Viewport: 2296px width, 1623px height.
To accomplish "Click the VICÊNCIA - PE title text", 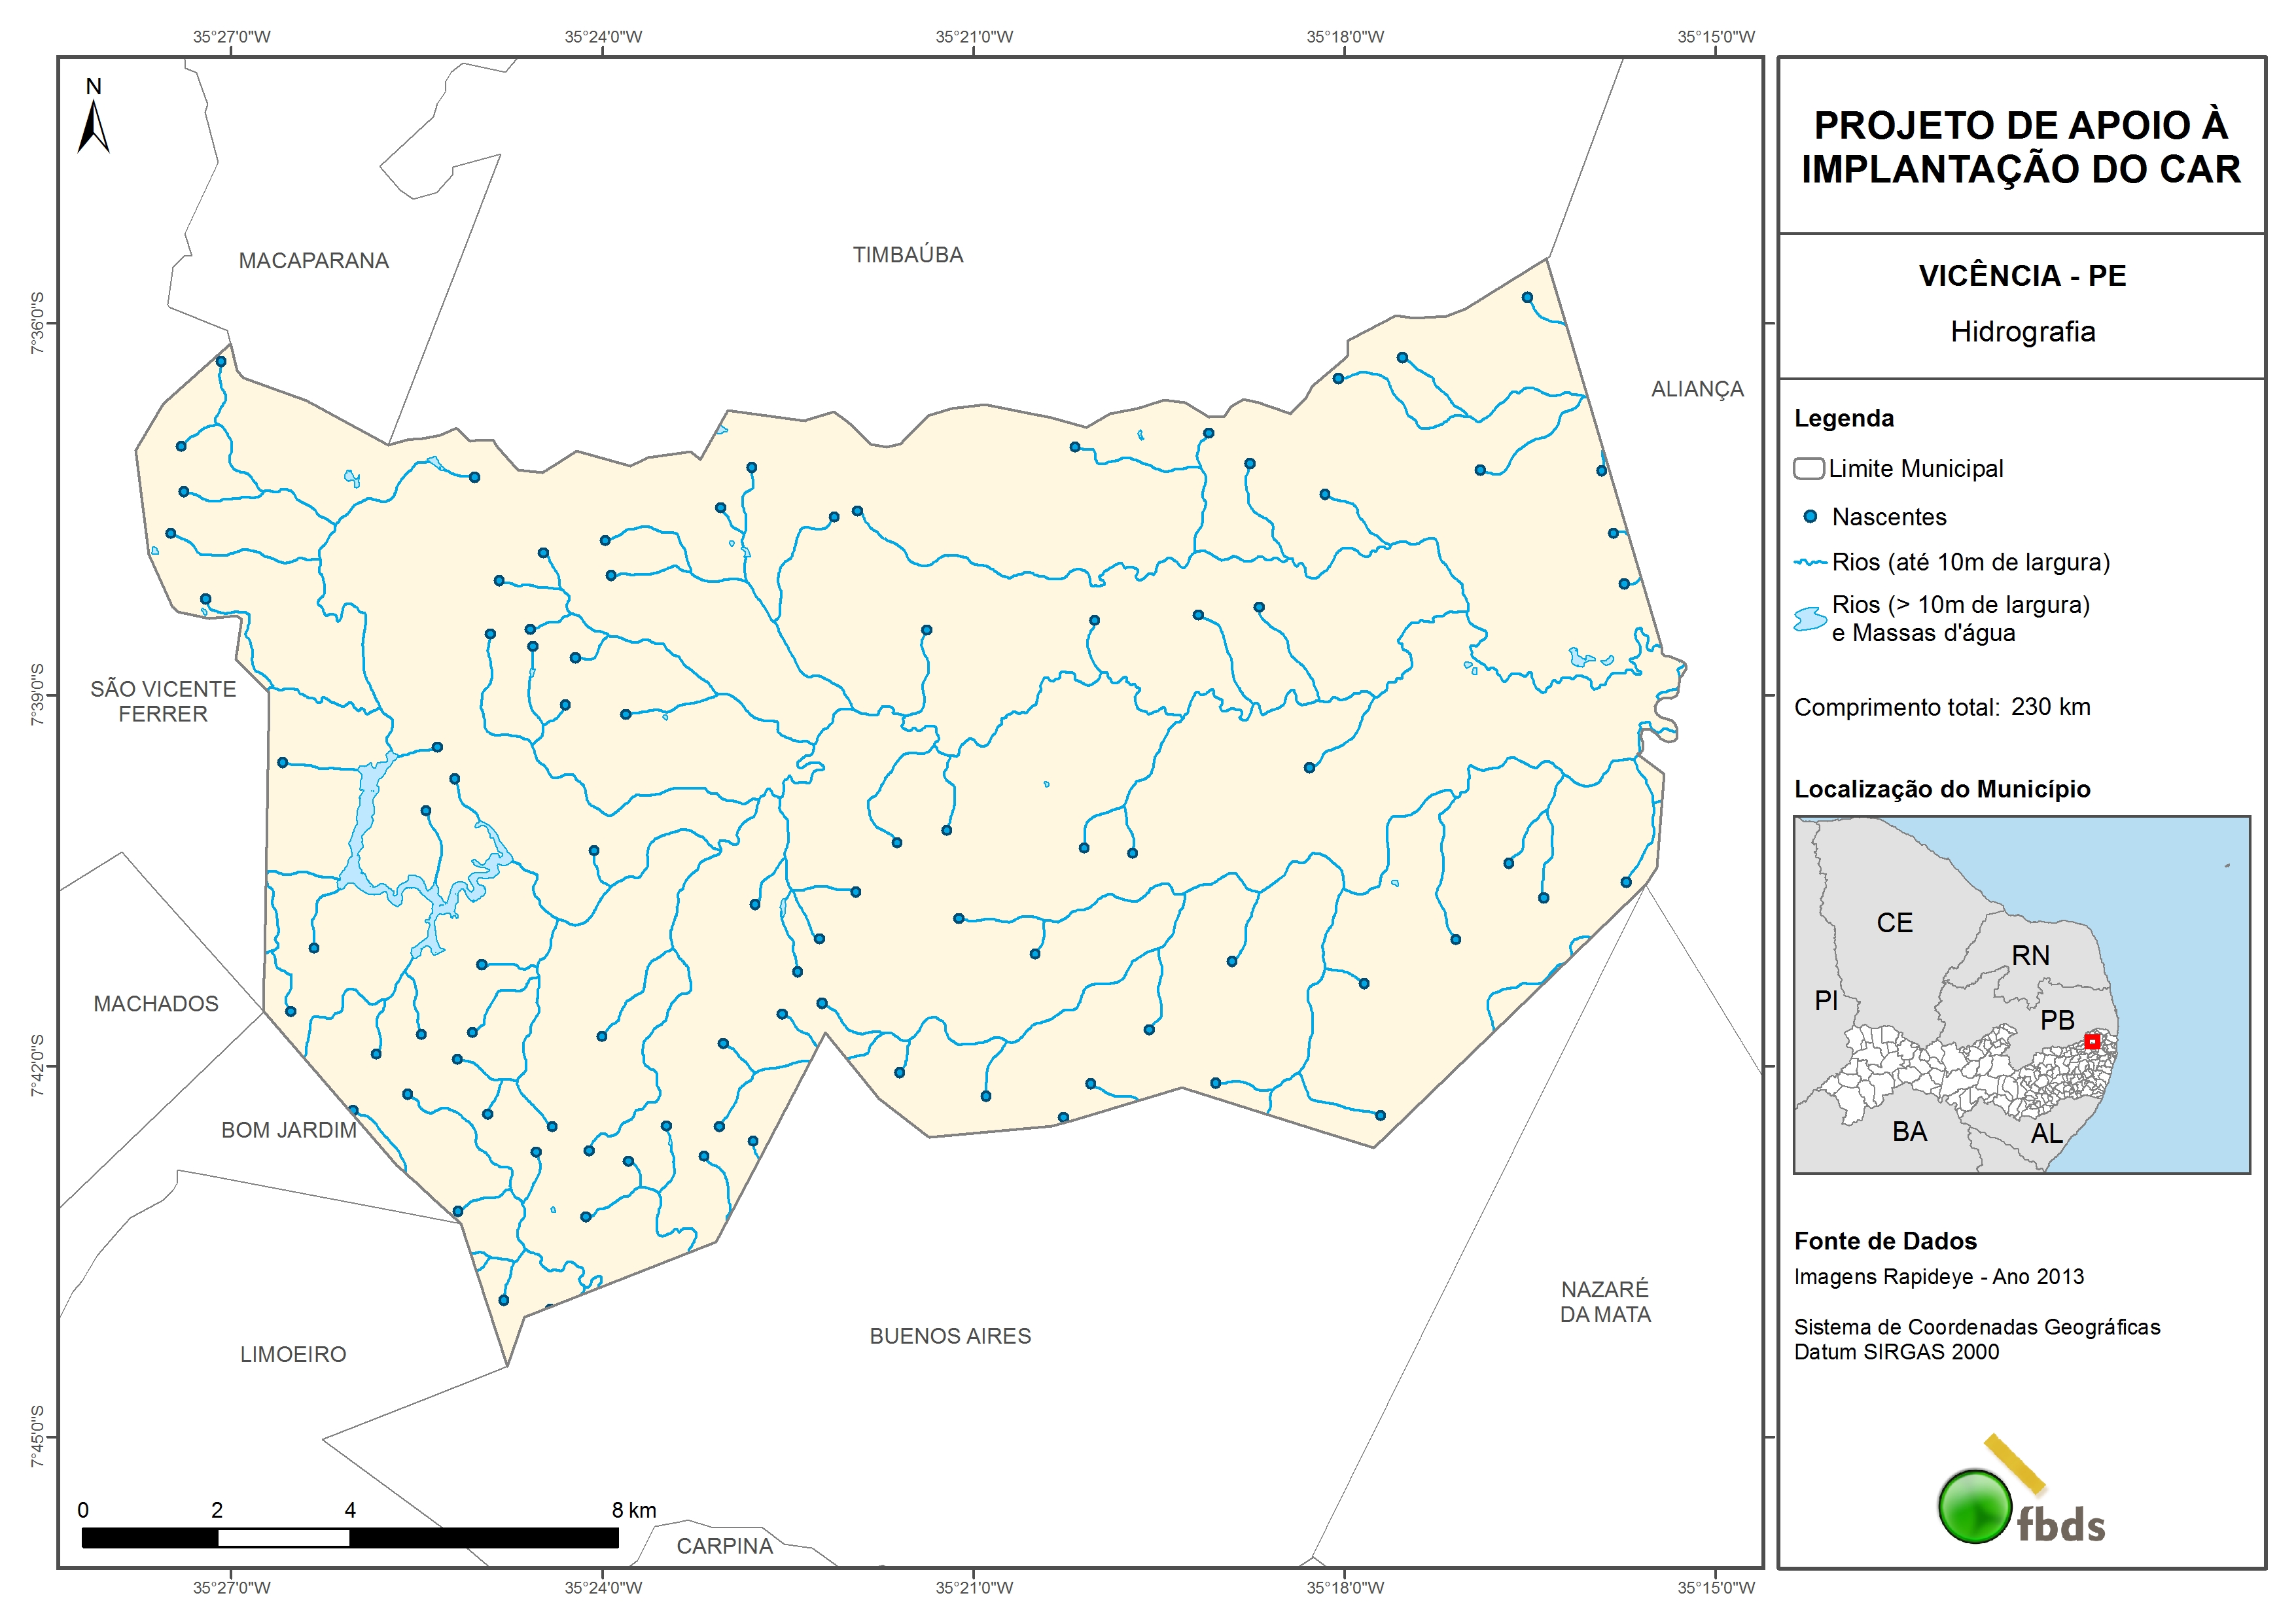I will tap(2022, 276).
